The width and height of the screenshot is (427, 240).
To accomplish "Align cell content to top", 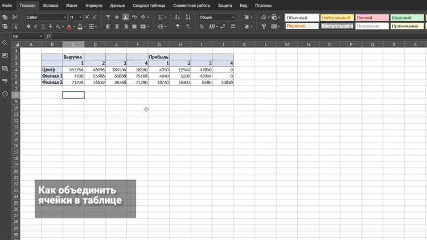I will tap(108, 17).
